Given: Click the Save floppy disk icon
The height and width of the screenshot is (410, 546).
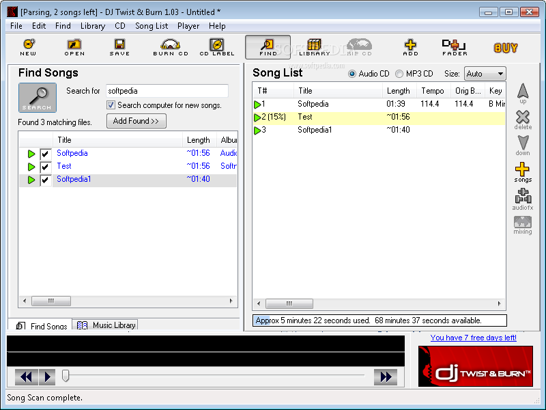Looking at the screenshot, I should click(x=119, y=47).
